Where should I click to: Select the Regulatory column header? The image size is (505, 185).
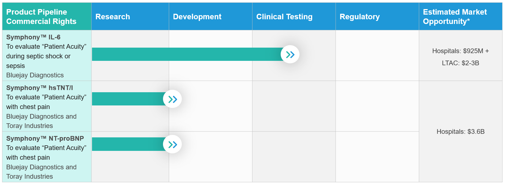pos(377,17)
